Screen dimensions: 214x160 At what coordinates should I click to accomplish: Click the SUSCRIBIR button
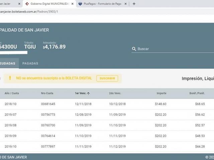click(x=107, y=78)
